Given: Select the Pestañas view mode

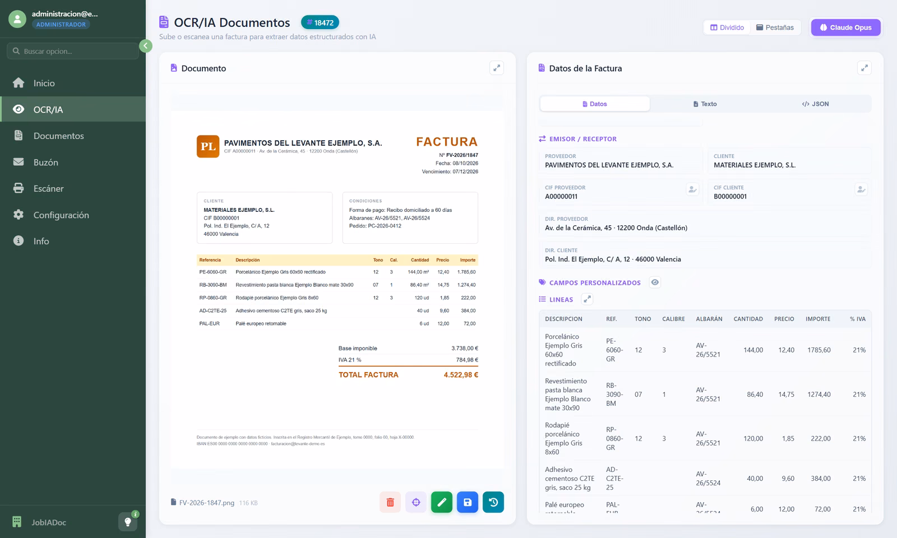Looking at the screenshot, I should (x=775, y=27).
